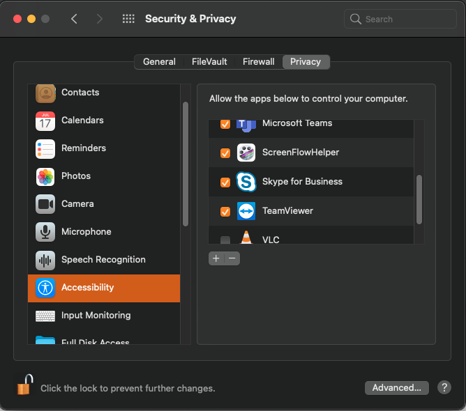Remove an app with the minus button
This screenshot has height=411, width=466.
tap(232, 258)
